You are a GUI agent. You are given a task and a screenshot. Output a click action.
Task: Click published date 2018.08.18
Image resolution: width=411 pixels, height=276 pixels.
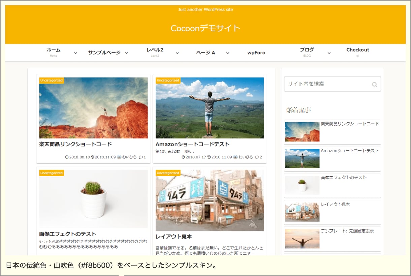click(x=80, y=157)
